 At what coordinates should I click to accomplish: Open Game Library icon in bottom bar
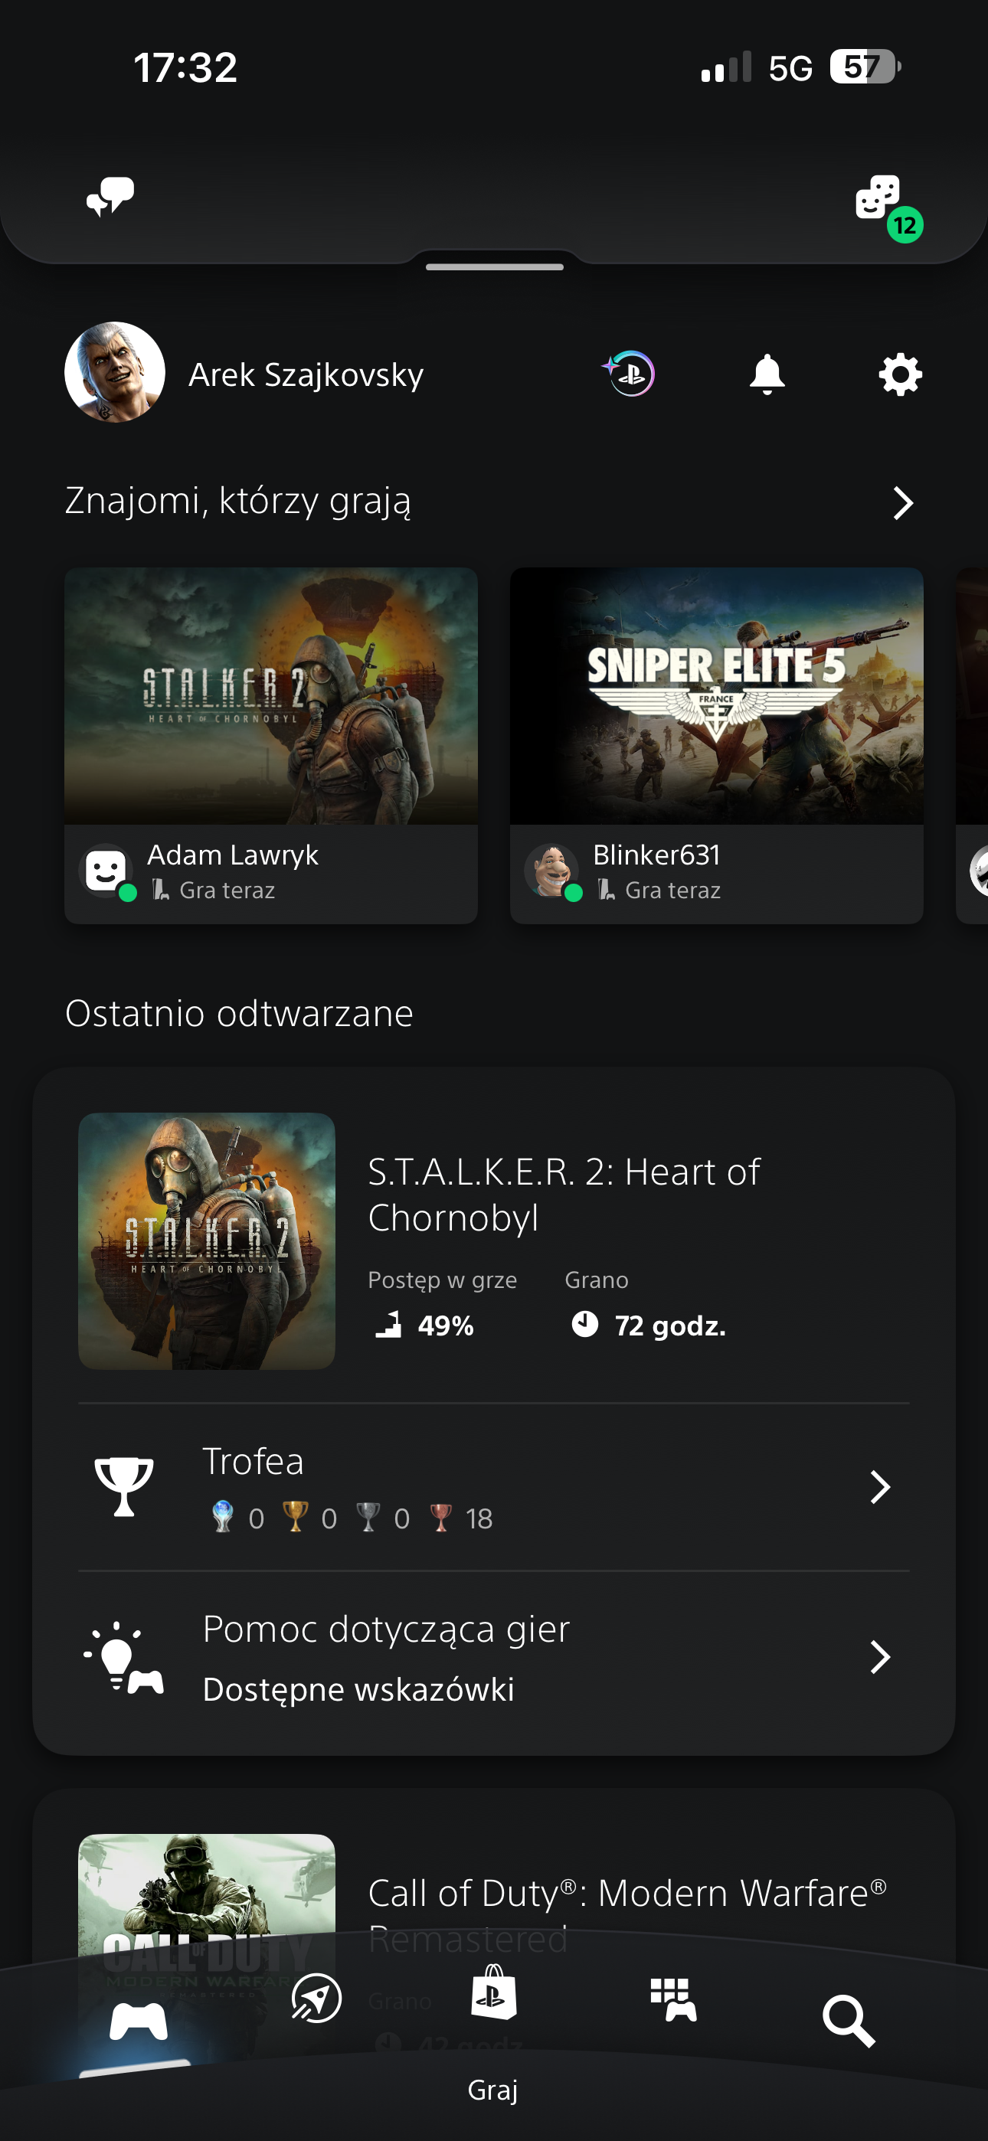click(x=672, y=1999)
